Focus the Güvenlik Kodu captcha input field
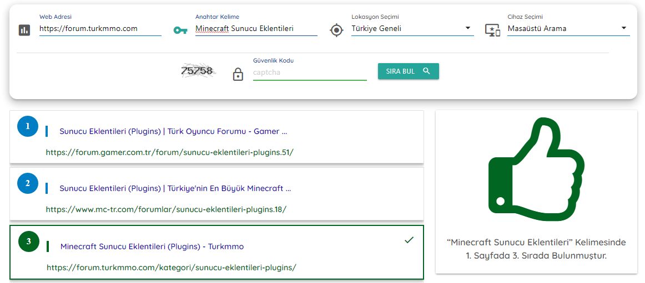The width and height of the screenshot is (645, 283). point(310,73)
